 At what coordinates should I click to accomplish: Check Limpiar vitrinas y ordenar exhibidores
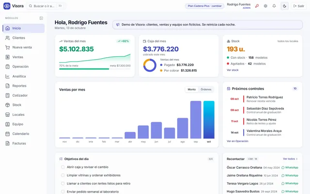pyautogui.click(x=62, y=176)
